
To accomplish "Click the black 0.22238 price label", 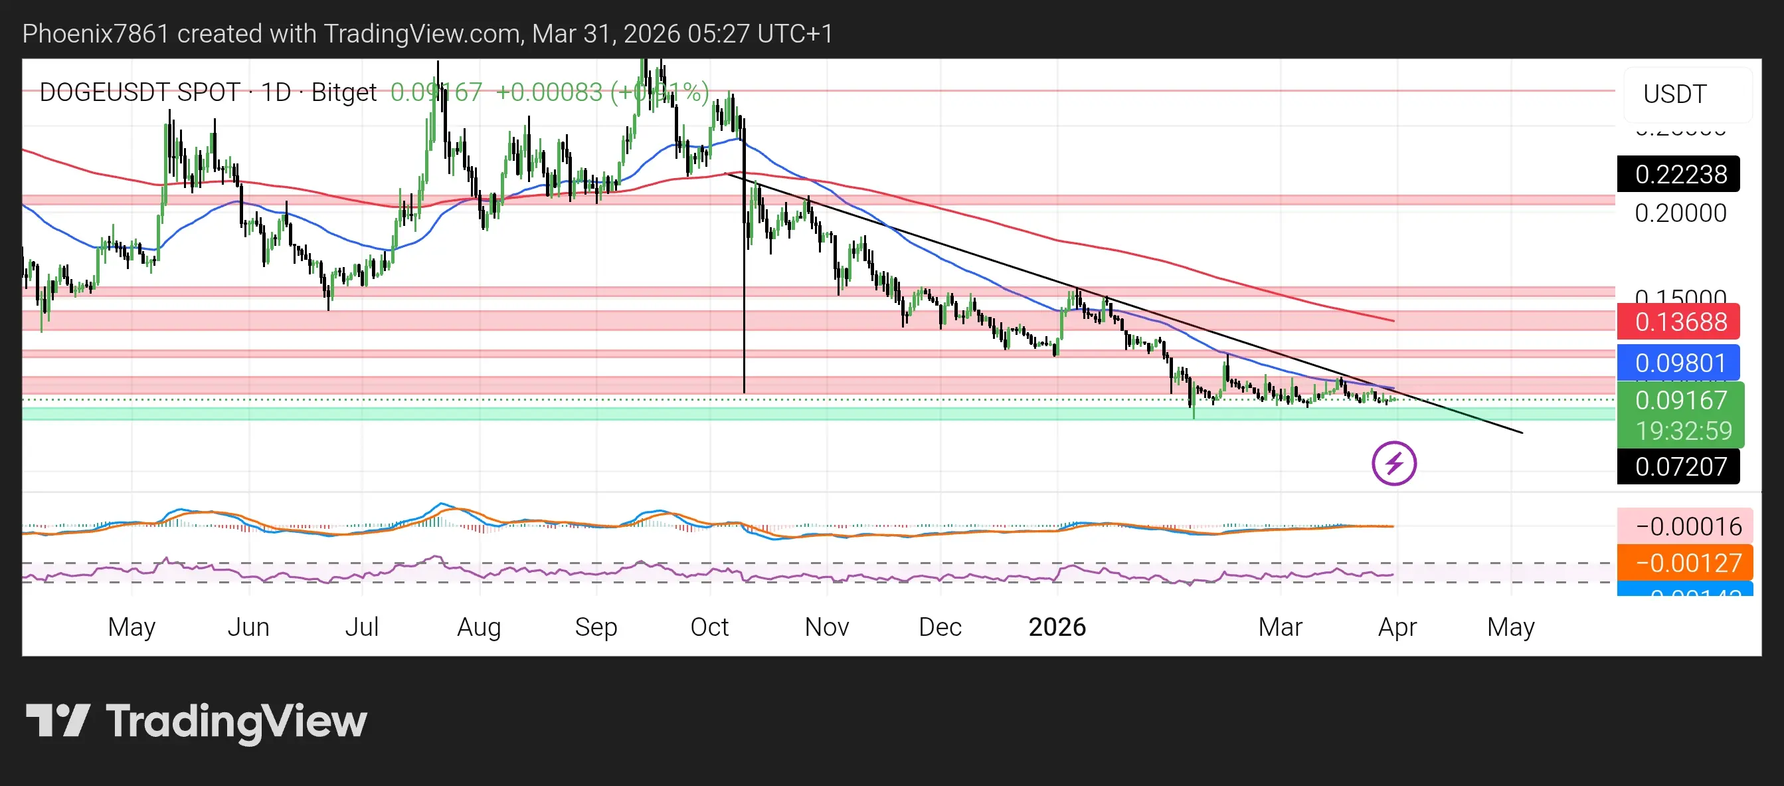I will 1680,175.
